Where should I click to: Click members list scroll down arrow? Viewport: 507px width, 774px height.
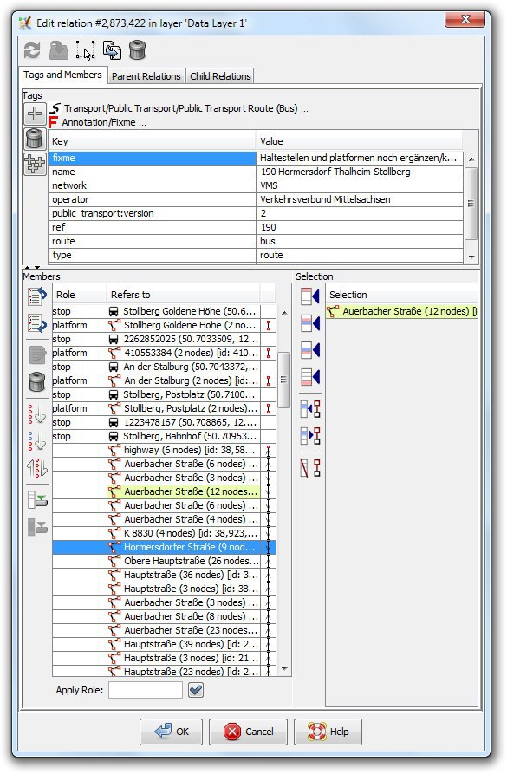point(284,669)
